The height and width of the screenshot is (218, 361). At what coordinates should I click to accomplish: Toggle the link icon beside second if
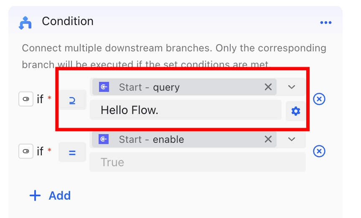(26, 151)
